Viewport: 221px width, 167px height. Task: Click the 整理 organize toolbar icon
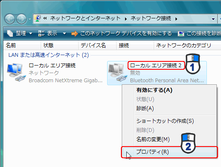click(10, 33)
